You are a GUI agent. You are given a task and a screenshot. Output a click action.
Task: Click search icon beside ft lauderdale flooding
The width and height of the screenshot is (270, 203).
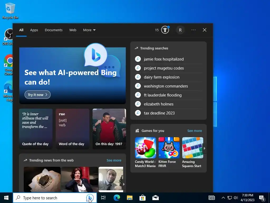138,95
